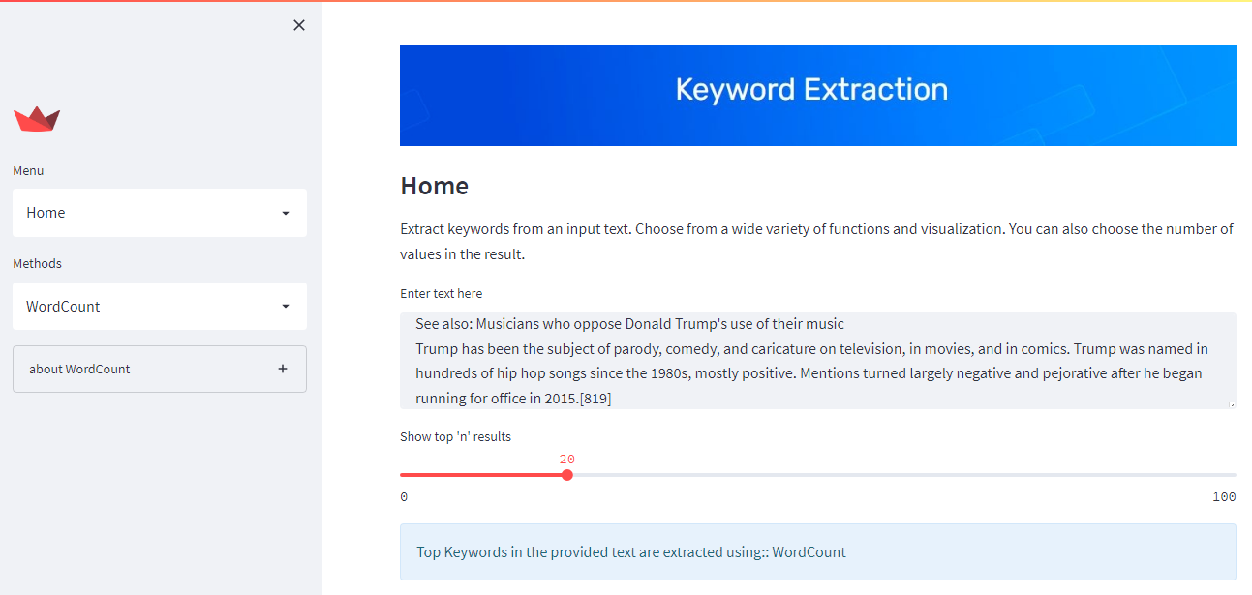The image size is (1252, 595).
Task: Click the Streamlit crown logo
Action: coord(36,118)
